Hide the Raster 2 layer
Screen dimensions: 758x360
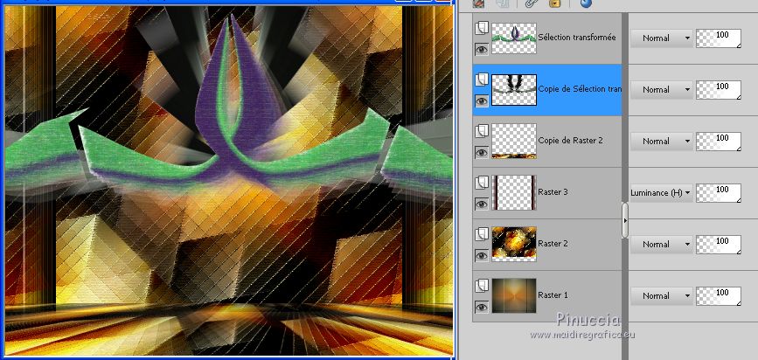482,256
